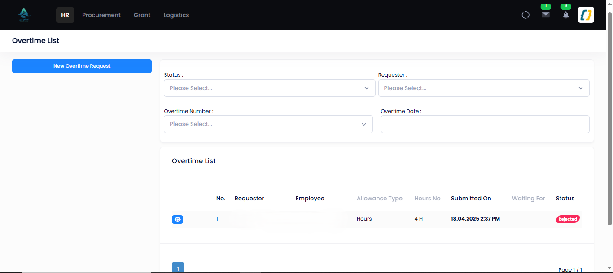The image size is (613, 273).
Task: Click the Page 1 / 1 indicator
Action: coord(570,269)
